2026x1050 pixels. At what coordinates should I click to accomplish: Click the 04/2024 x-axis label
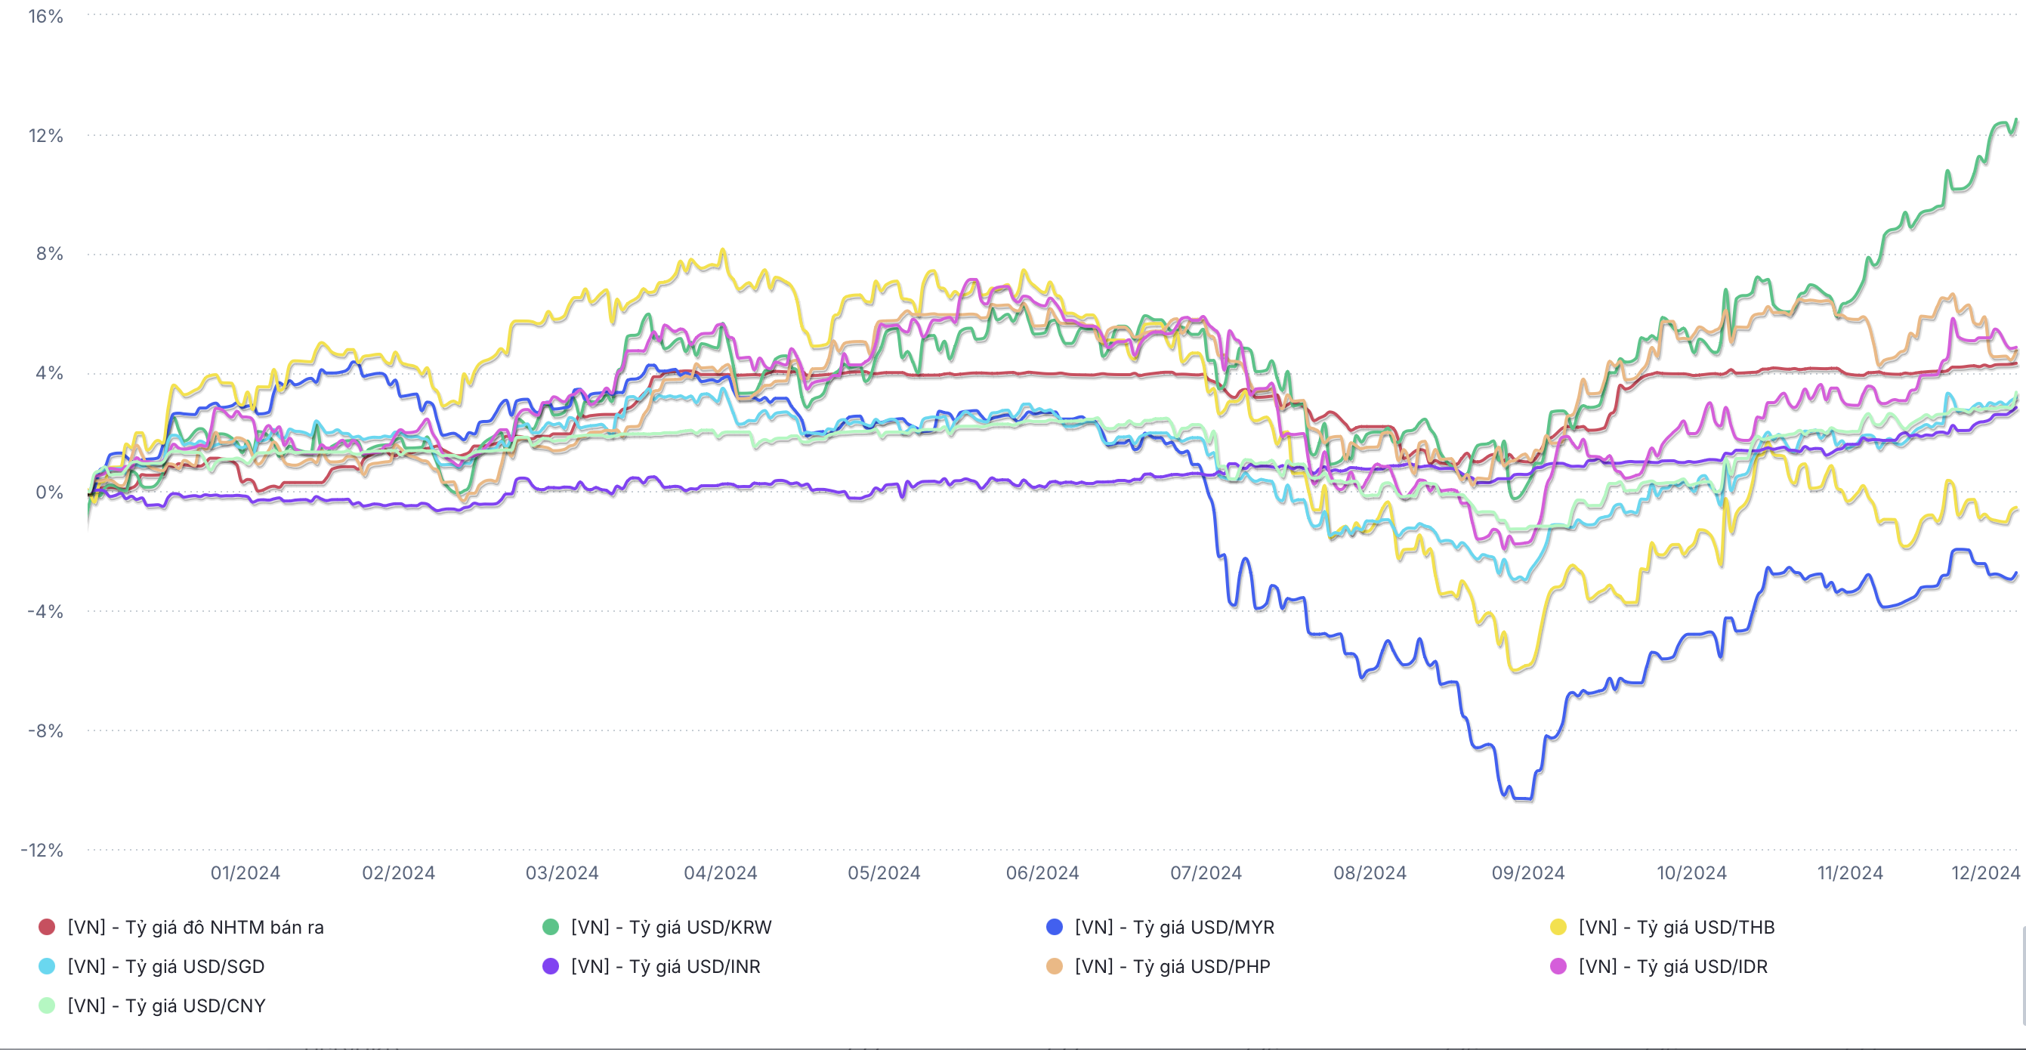pos(721,873)
